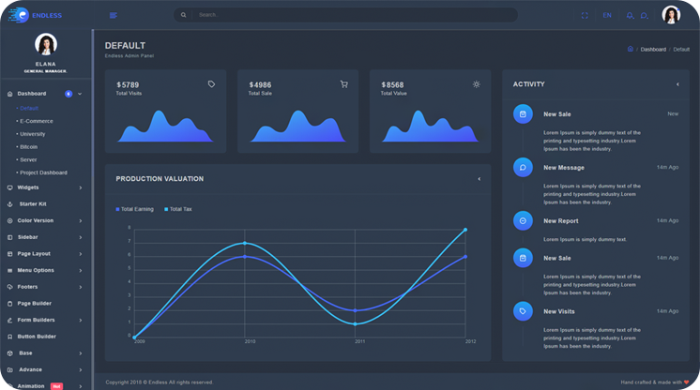Open the chat messages icon in header
The height and width of the screenshot is (390, 700).
tap(645, 15)
